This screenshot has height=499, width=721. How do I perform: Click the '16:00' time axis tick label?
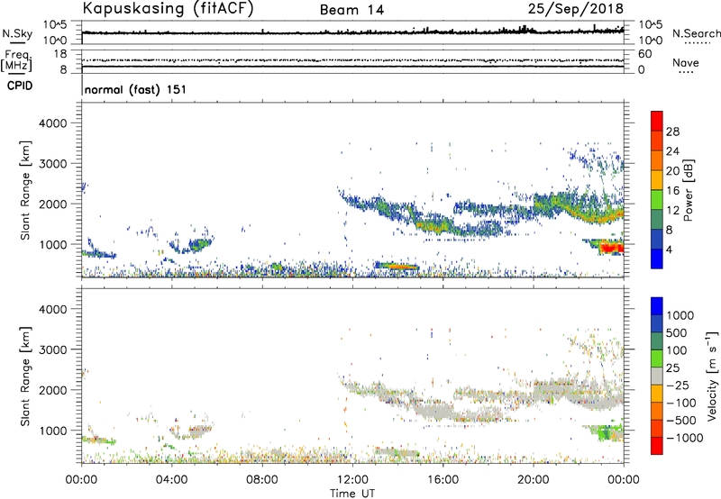(443, 480)
